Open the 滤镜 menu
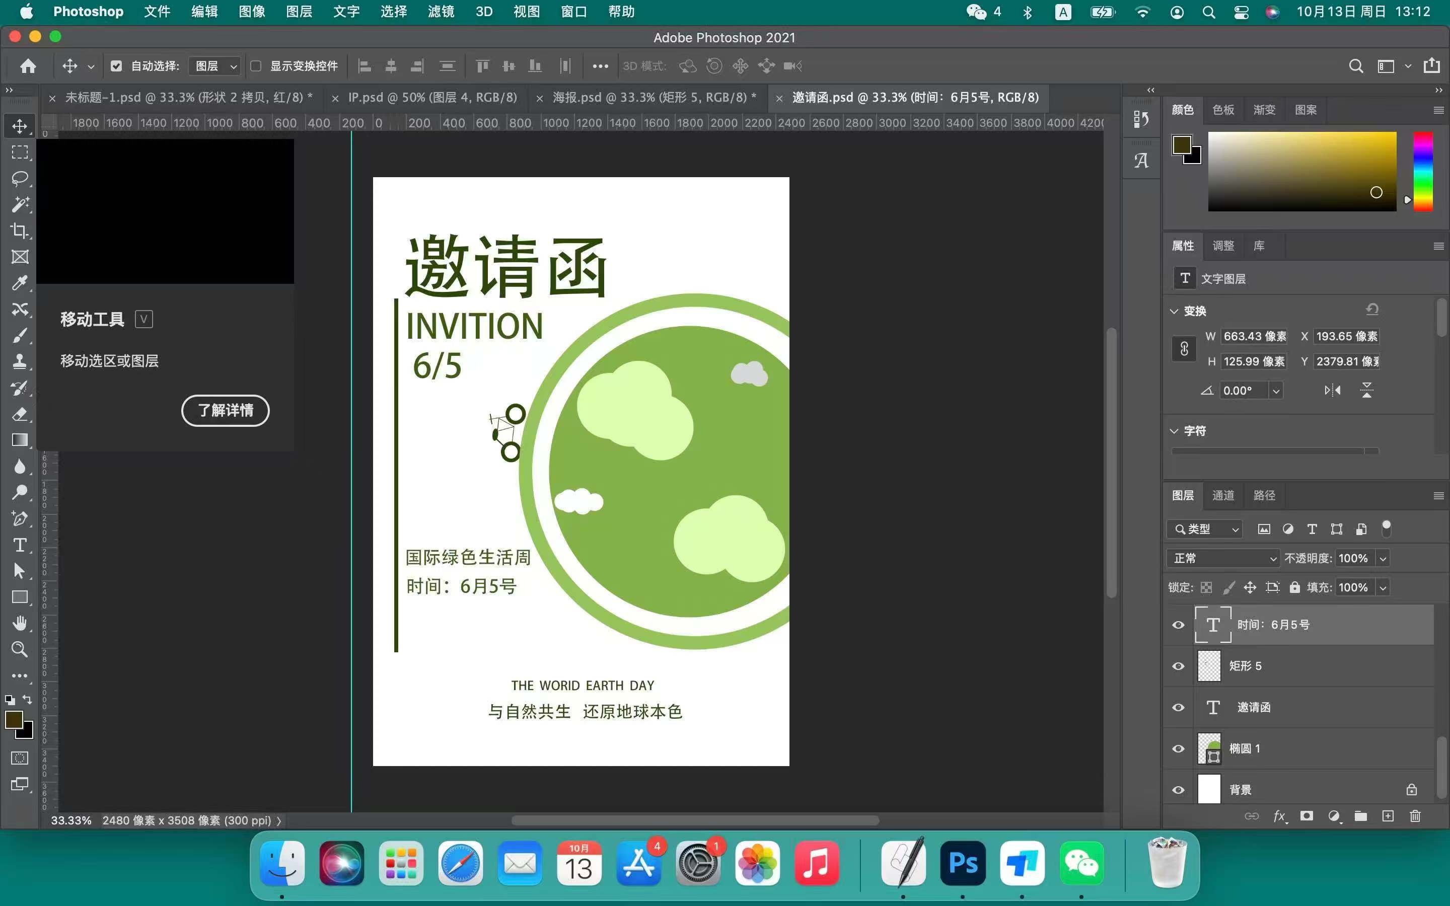The width and height of the screenshot is (1450, 906). pos(441,12)
